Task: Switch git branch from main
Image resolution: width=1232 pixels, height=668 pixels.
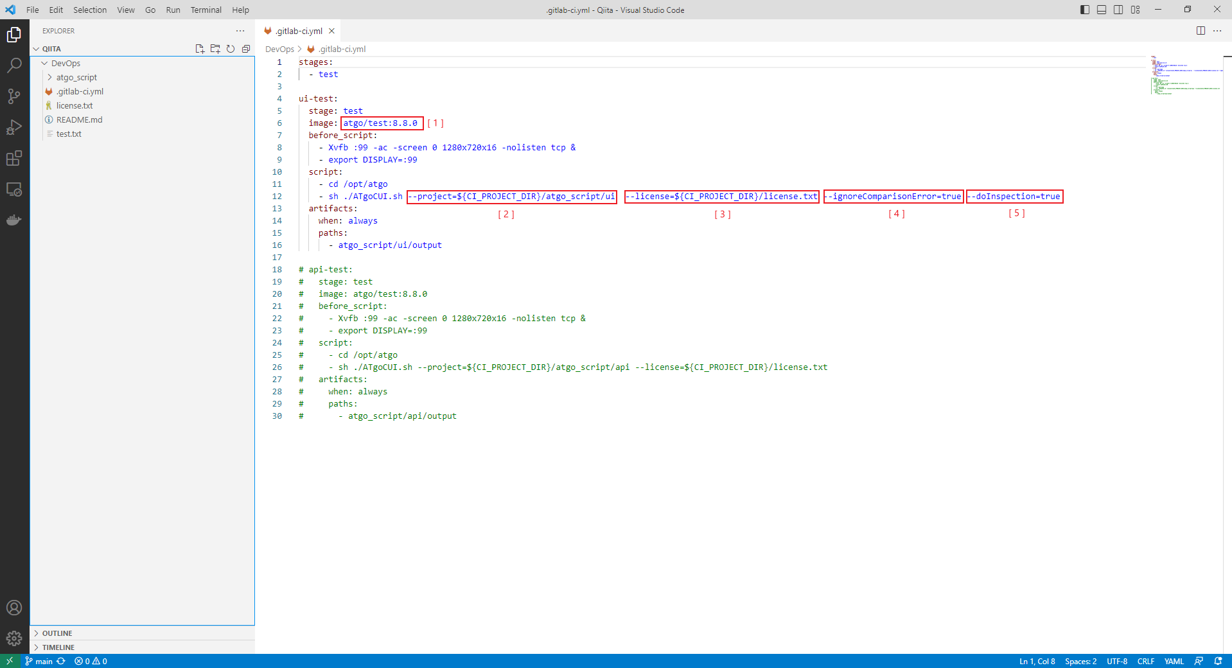Action: [x=39, y=661]
